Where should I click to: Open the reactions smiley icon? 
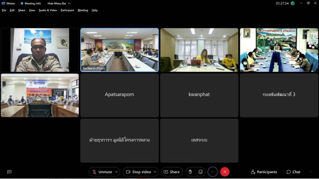pyautogui.click(x=201, y=172)
